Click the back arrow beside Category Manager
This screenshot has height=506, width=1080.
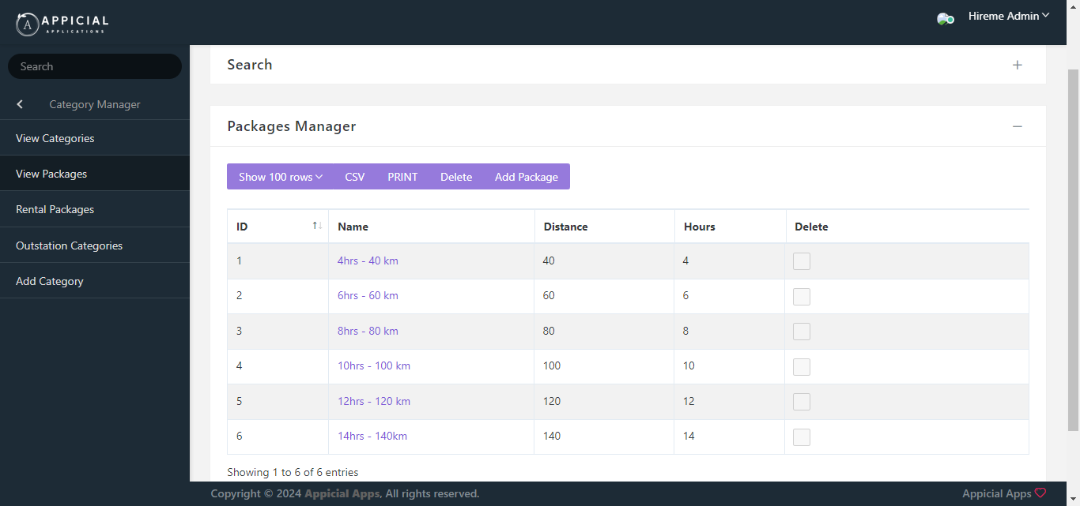coord(20,104)
